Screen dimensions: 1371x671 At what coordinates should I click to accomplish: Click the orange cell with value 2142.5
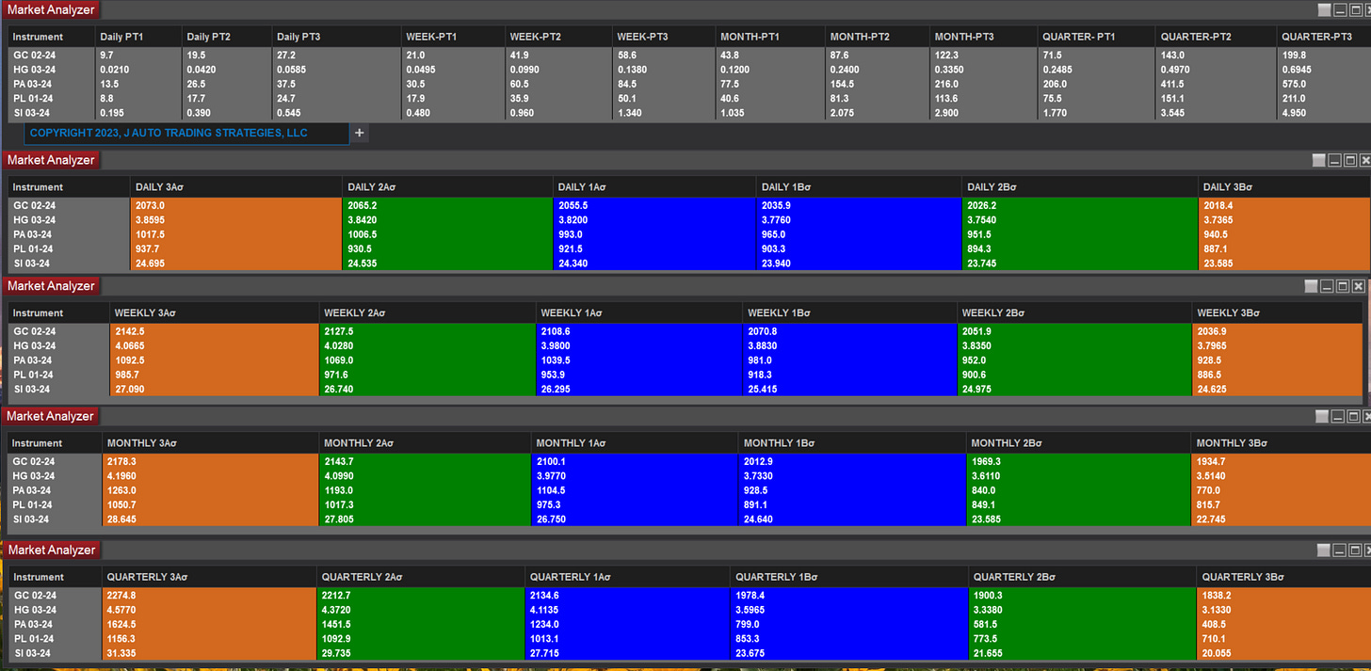(214, 331)
